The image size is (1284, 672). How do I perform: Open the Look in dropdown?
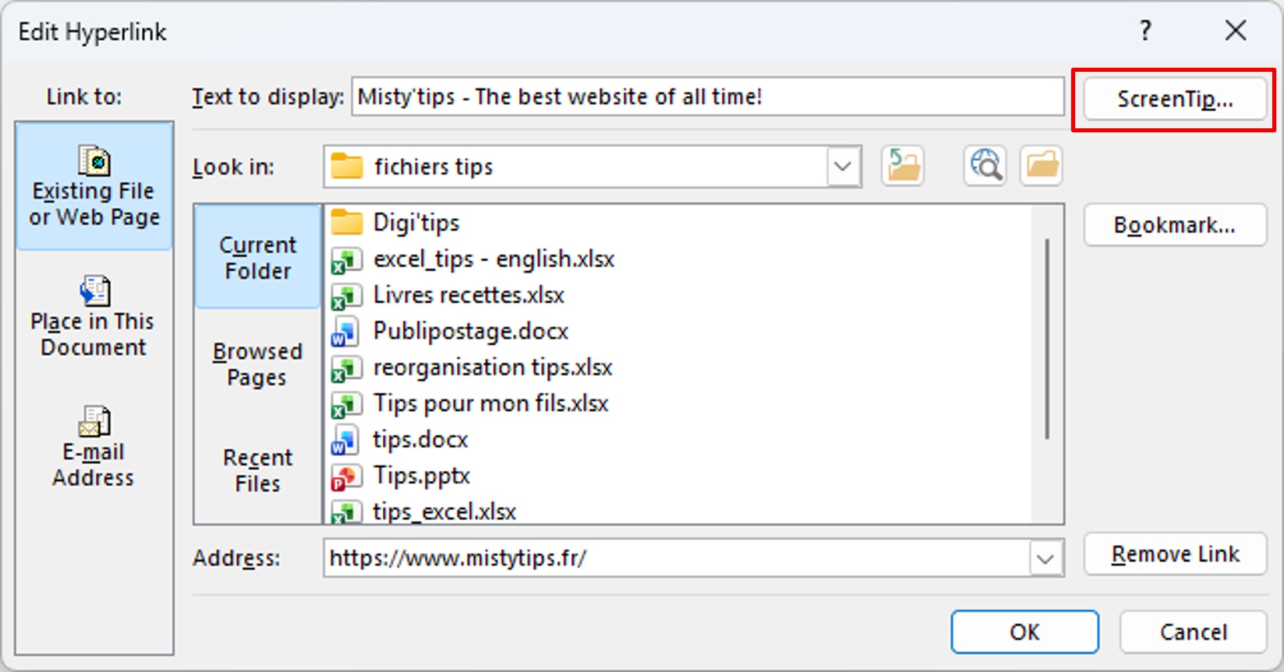coord(842,166)
